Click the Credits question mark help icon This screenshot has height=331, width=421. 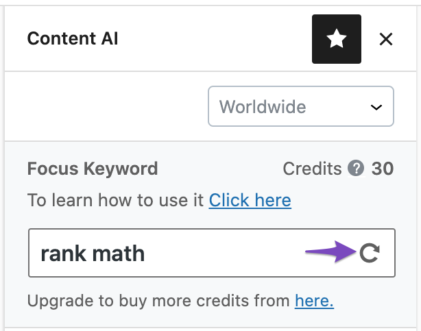pos(356,169)
